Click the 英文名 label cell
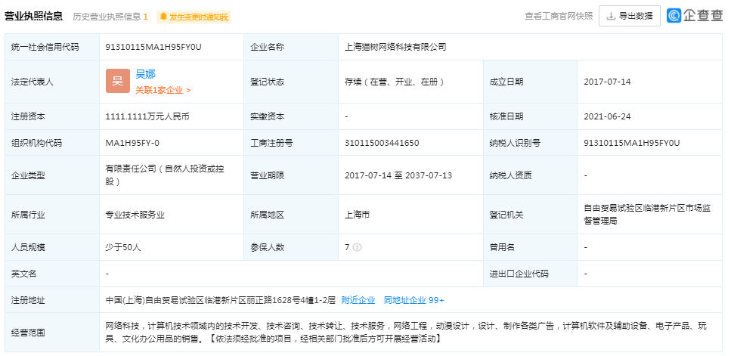Screen dimensions: 731x356 tap(52, 274)
